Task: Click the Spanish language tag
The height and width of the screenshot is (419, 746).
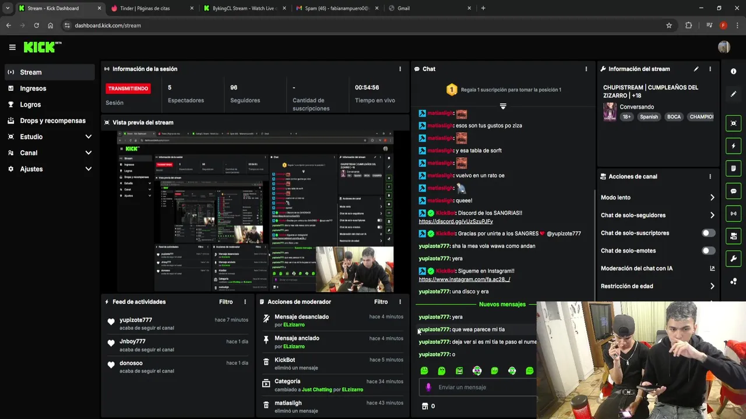Action: [x=649, y=116]
